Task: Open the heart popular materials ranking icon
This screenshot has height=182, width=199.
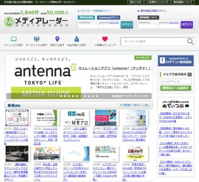Action: (x=105, y=39)
